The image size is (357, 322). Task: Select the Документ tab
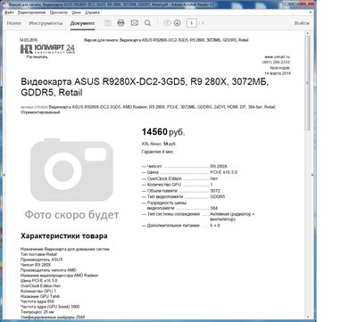[82, 23]
